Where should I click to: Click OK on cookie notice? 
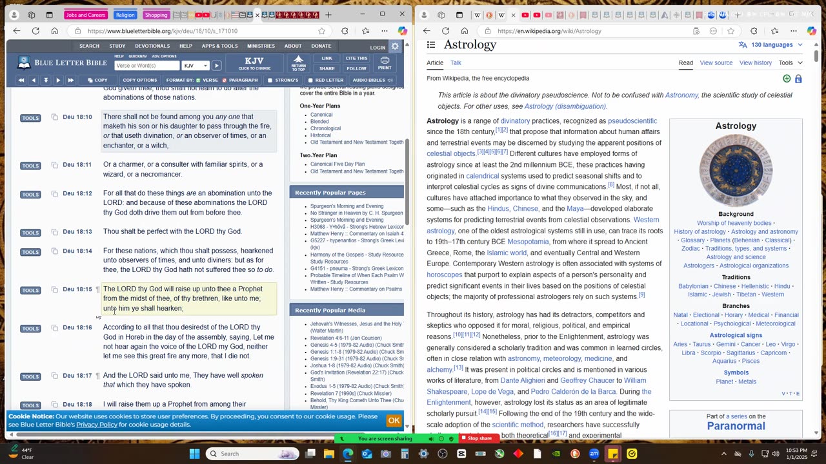pos(394,420)
